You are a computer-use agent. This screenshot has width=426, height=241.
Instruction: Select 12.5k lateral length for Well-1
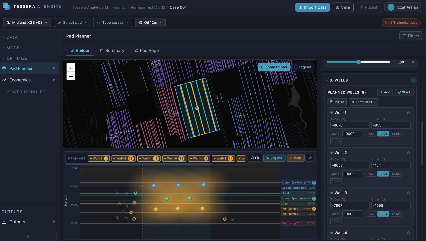[396, 134]
